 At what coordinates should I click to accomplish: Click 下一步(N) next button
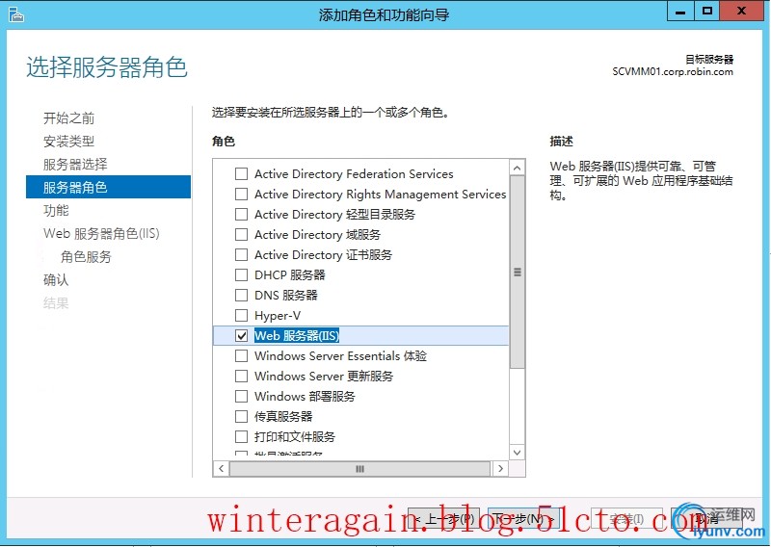pos(523,518)
